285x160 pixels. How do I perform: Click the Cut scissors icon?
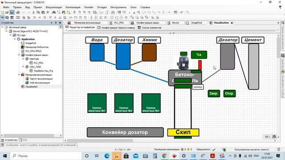coord(33,12)
